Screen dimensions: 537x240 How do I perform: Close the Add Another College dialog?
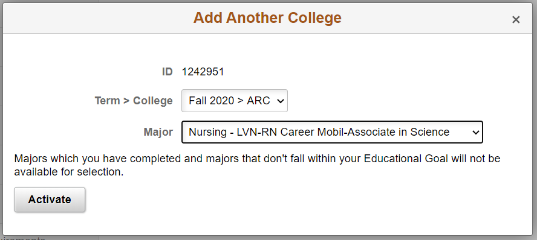pyautogui.click(x=516, y=20)
